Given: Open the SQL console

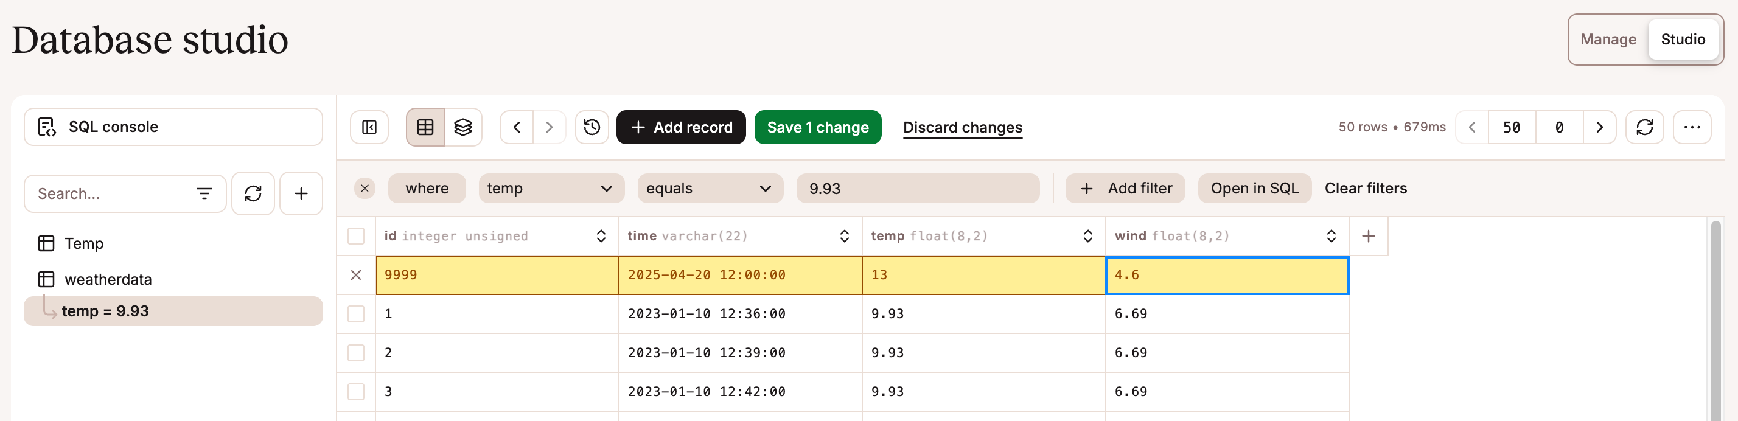Looking at the screenshot, I should point(173,126).
